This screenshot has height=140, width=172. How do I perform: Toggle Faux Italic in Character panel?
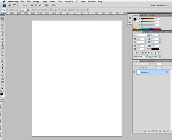[139, 53]
